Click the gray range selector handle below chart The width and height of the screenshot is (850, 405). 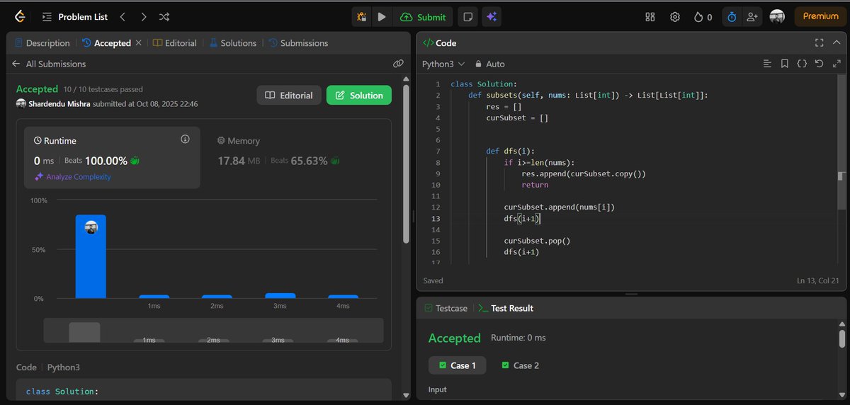[x=84, y=332]
